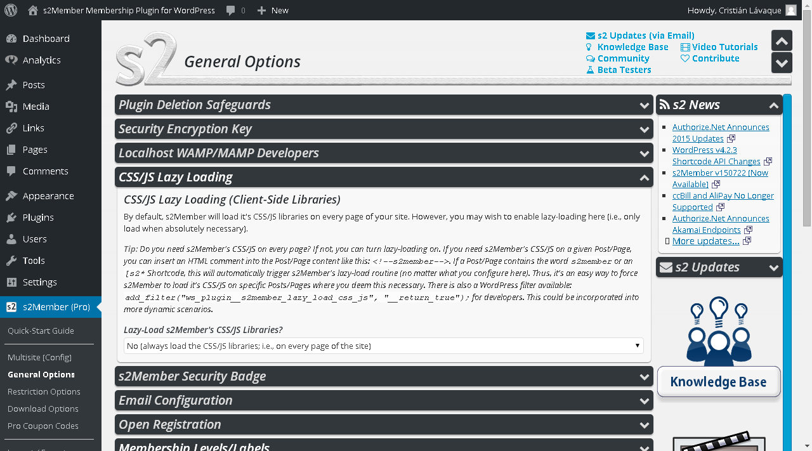This screenshot has height=451, width=812.
Task: Click the RSS icon in s2 News header
Action: [665, 105]
